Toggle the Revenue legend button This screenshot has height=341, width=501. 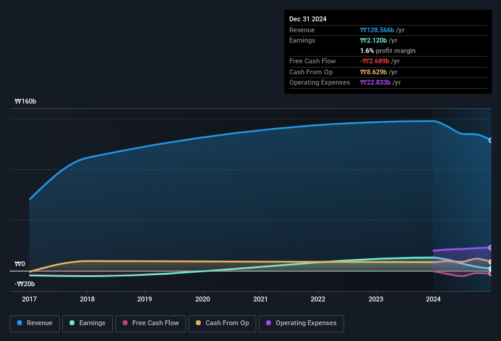(x=35, y=324)
